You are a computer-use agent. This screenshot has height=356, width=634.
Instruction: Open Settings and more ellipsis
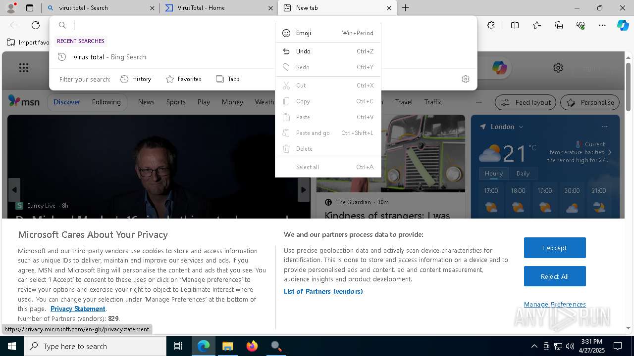pos(602,25)
